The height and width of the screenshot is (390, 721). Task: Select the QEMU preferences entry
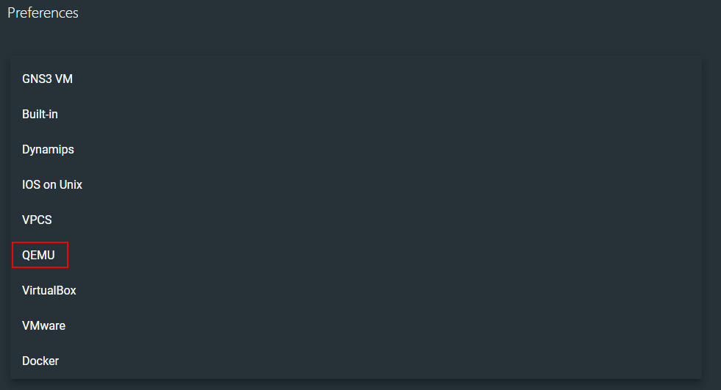38,255
